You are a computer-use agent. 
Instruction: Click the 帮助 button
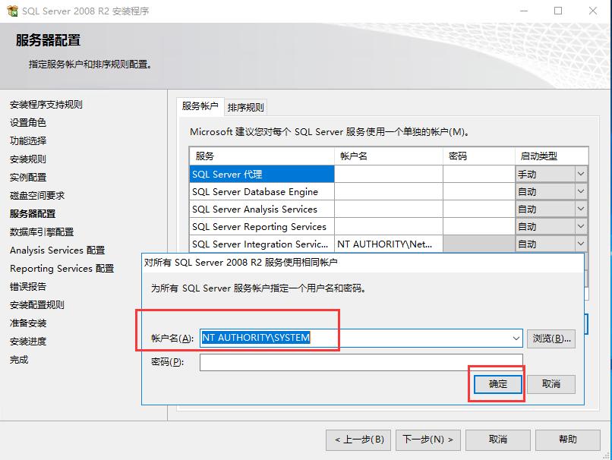click(x=567, y=440)
